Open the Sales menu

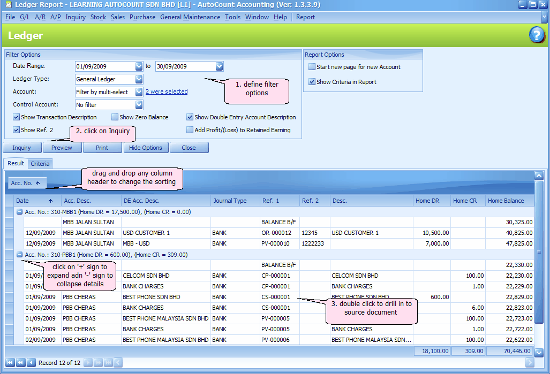point(118,17)
